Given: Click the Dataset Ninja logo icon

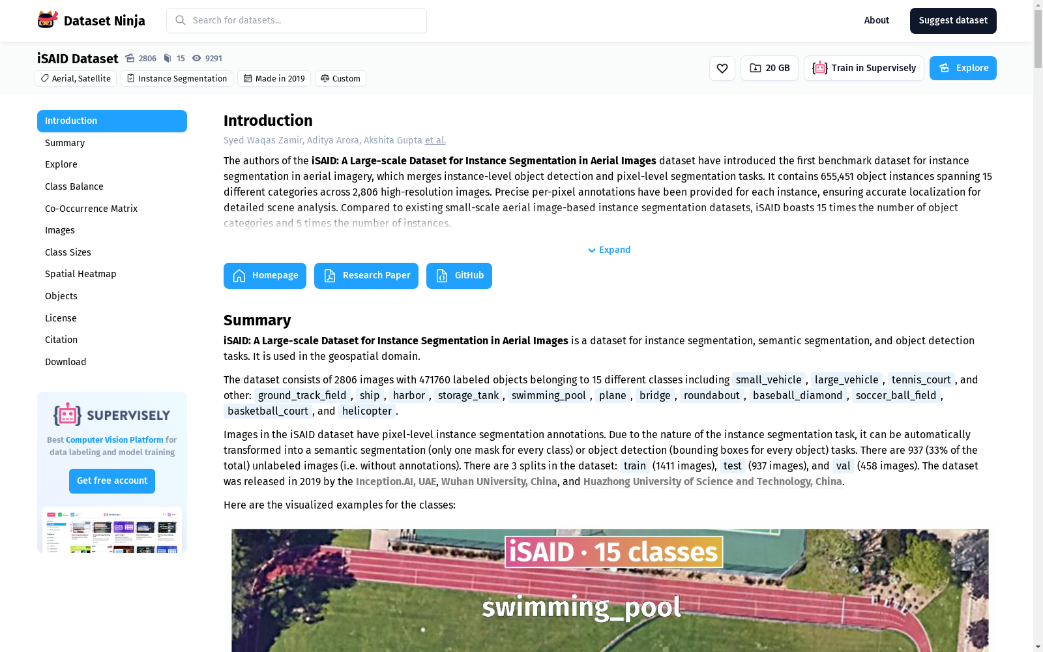Looking at the screenshot, I should pyautogui.click(x=46, y=20).
